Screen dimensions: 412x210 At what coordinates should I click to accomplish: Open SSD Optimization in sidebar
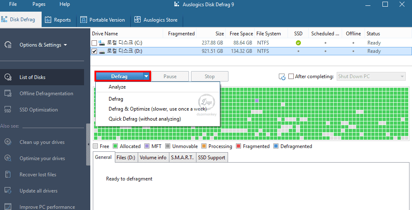[x=42, y=110]
